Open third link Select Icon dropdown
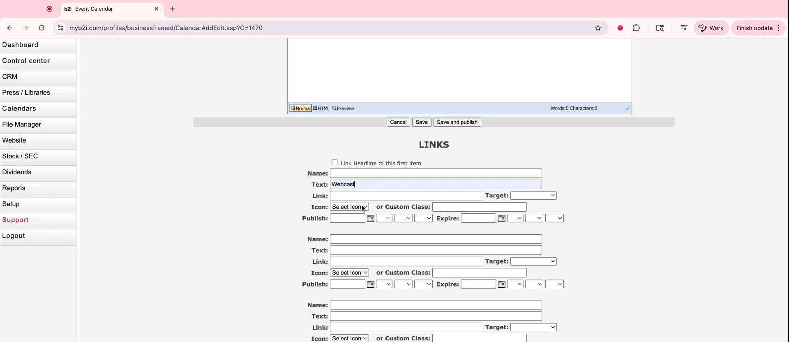Image resolution: width=789 pixels, height=342 pixels. click(x=349, y=338)
